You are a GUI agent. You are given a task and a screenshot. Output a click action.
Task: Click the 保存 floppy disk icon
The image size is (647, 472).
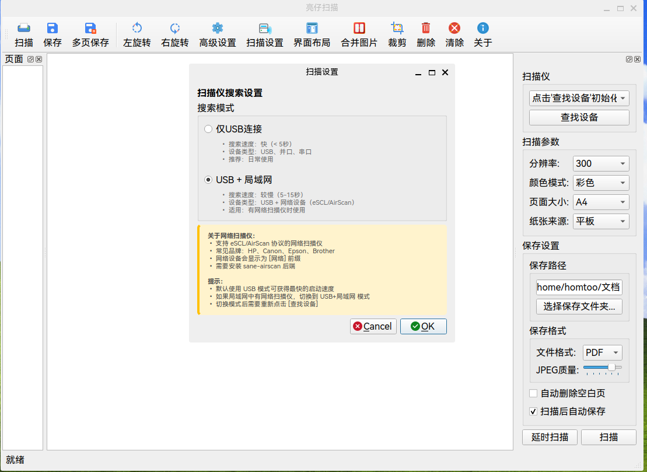pyautogui.click(x=52, y=28)
